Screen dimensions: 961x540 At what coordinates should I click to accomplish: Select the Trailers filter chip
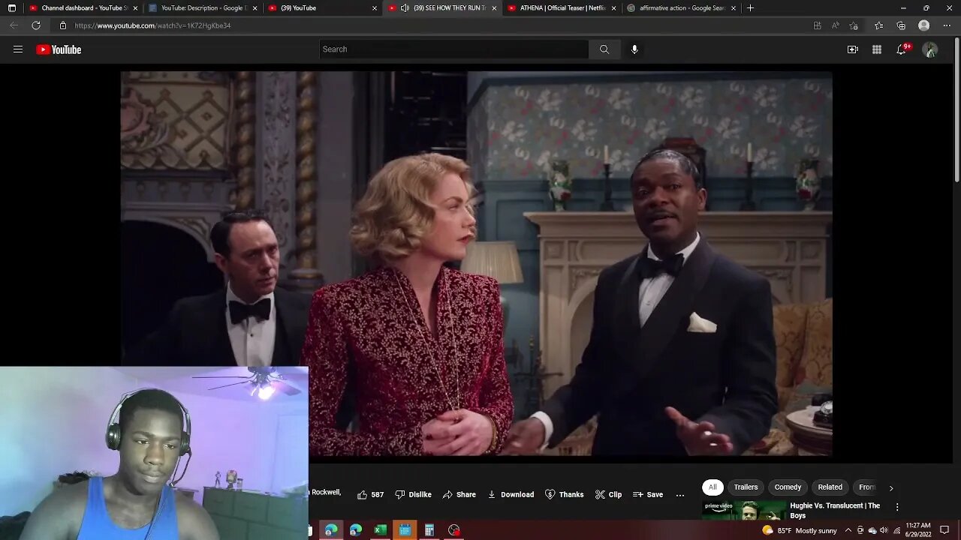pyautogui.click(x=746, y=487)
